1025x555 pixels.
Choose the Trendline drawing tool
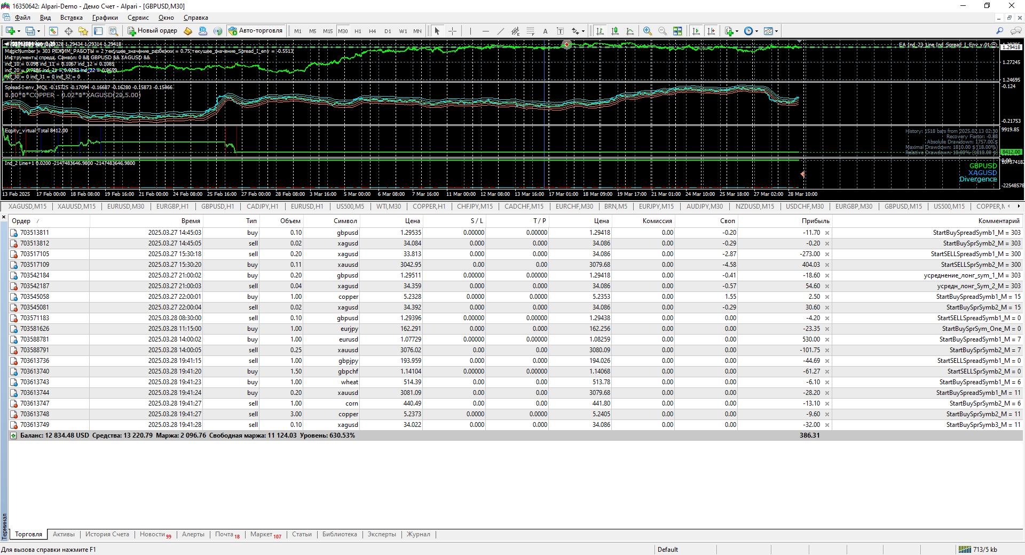click(x=500, y=31)
